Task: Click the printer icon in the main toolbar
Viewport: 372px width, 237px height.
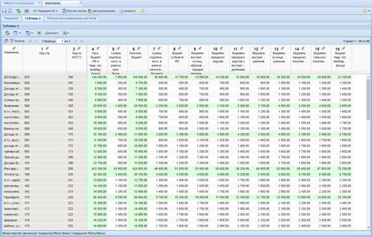Action: 26,11
